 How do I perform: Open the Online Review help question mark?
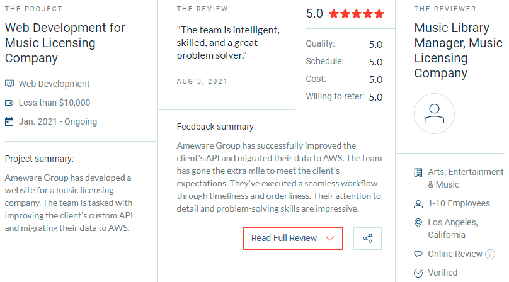point(489,254)
